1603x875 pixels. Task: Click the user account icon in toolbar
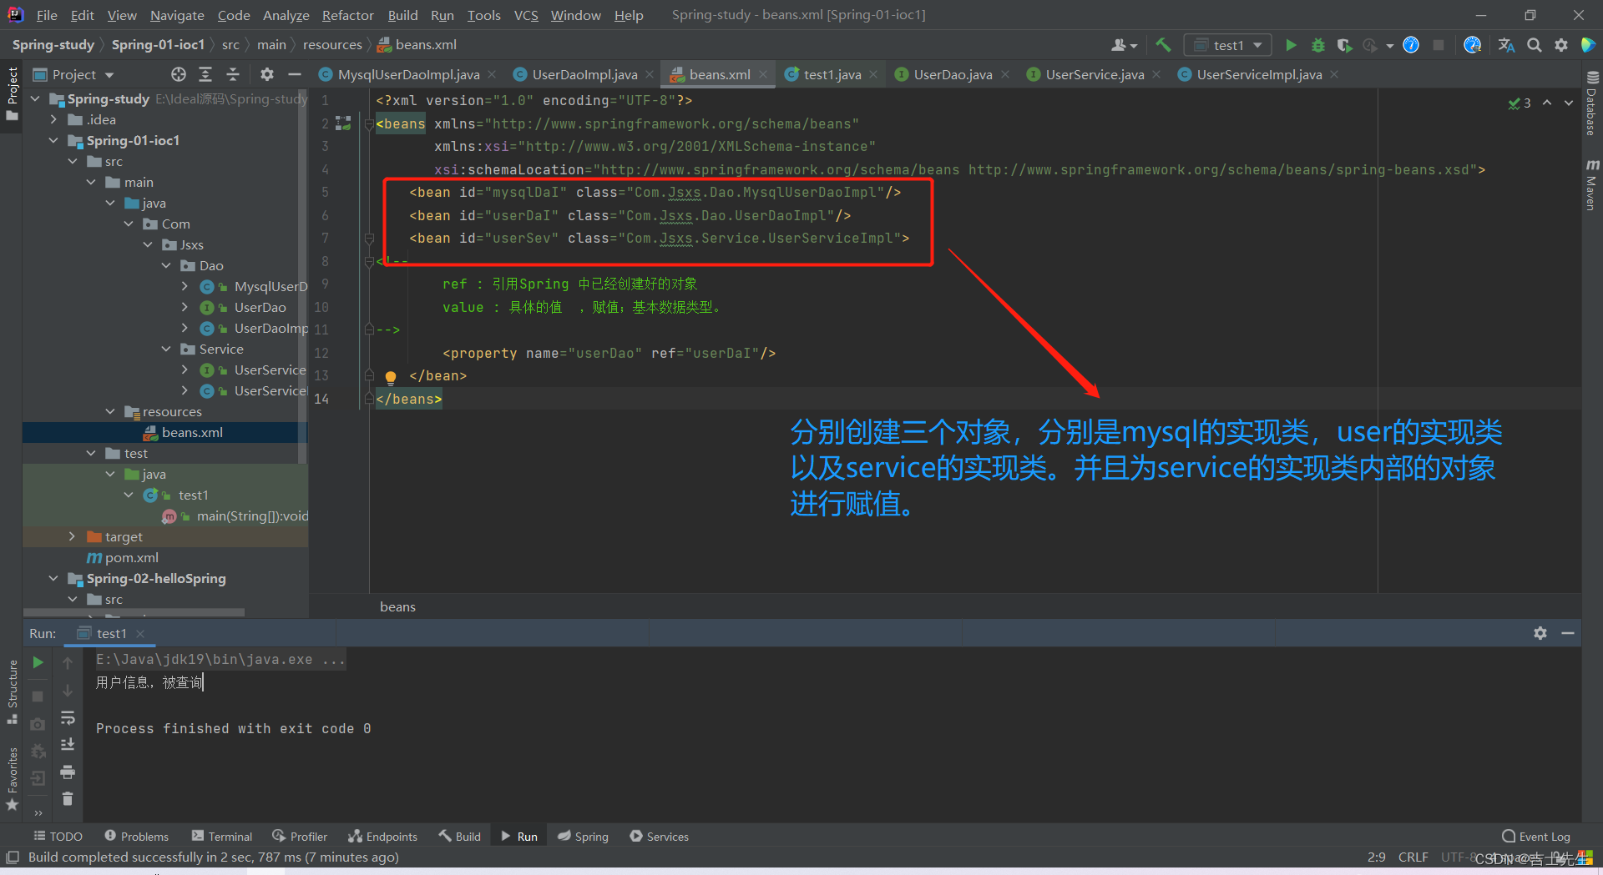1124,45
